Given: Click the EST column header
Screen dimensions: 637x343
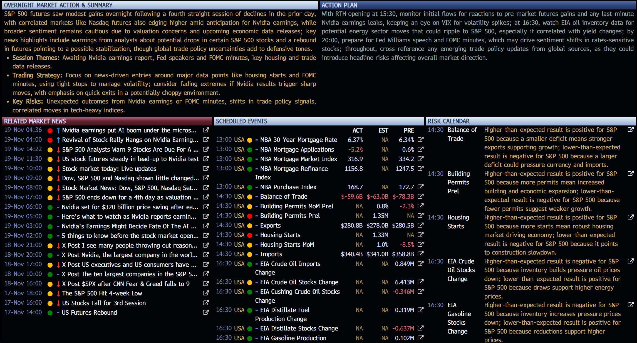Looking at the screenshot, I should click(383, 130).
